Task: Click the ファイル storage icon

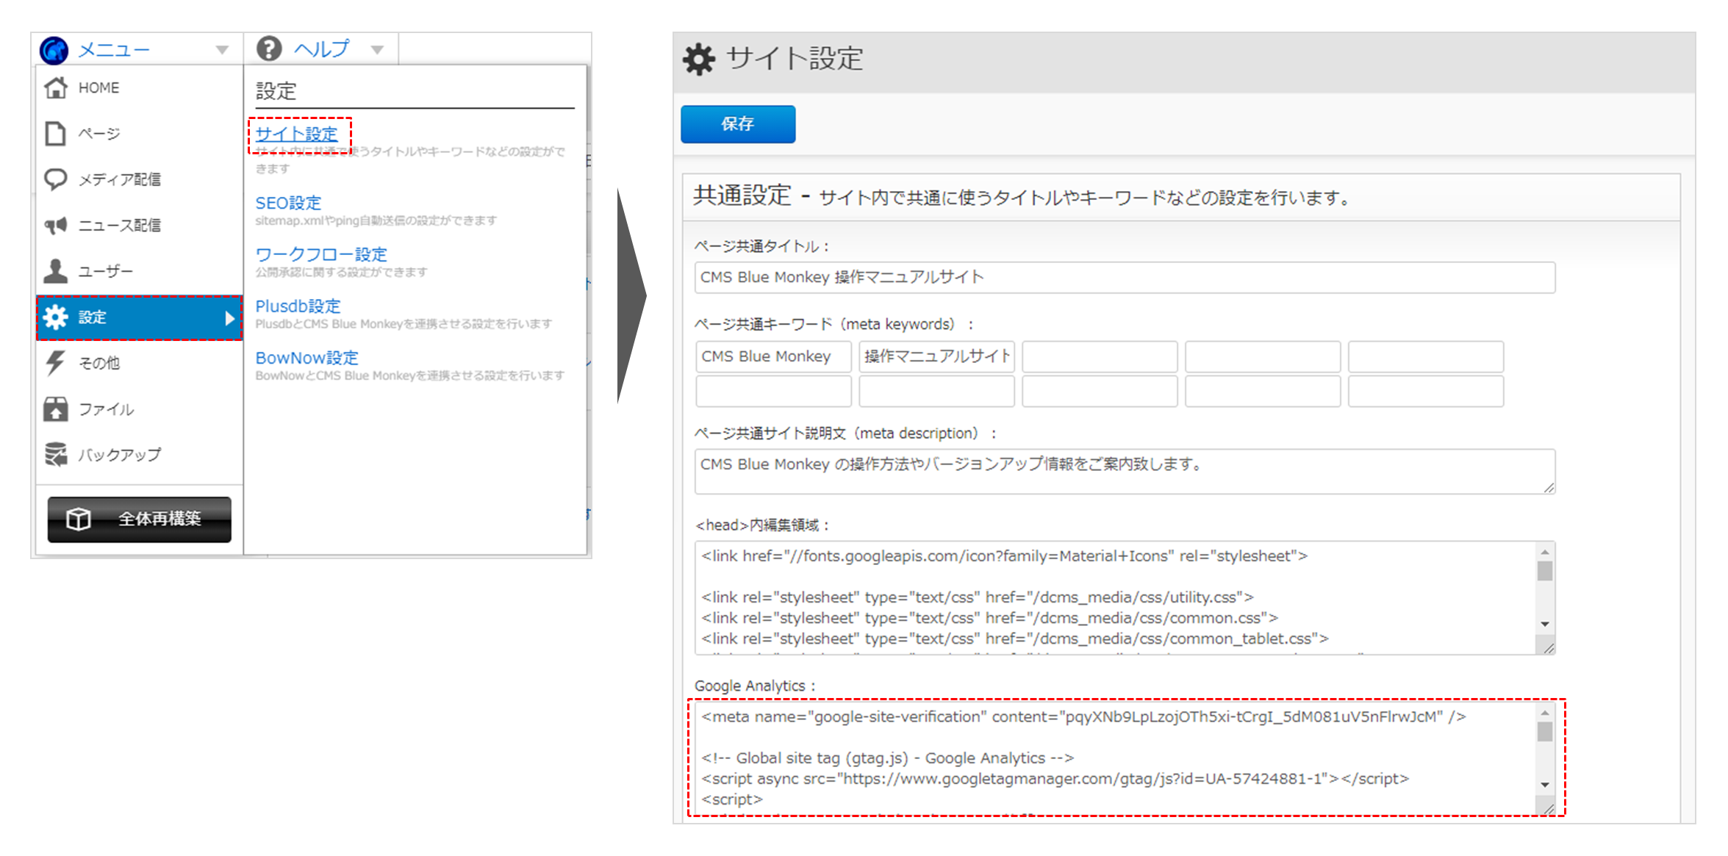Action: 56,409
